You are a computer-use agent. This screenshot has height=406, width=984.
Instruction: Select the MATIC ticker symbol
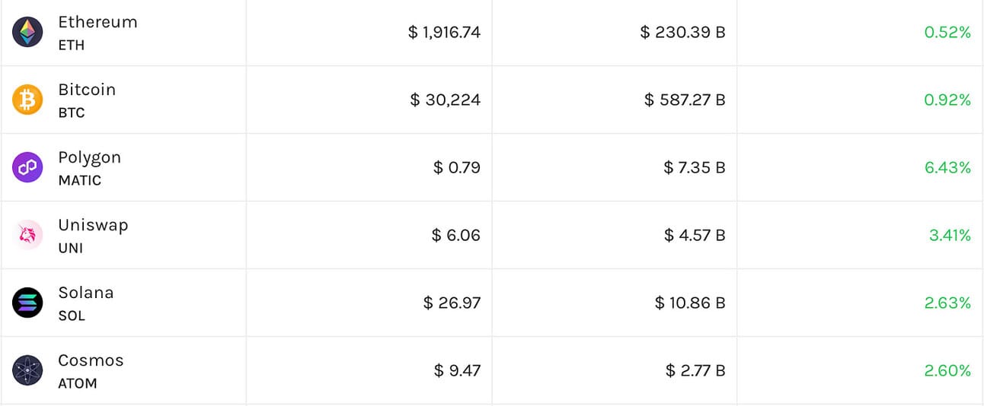click(79, 181)
